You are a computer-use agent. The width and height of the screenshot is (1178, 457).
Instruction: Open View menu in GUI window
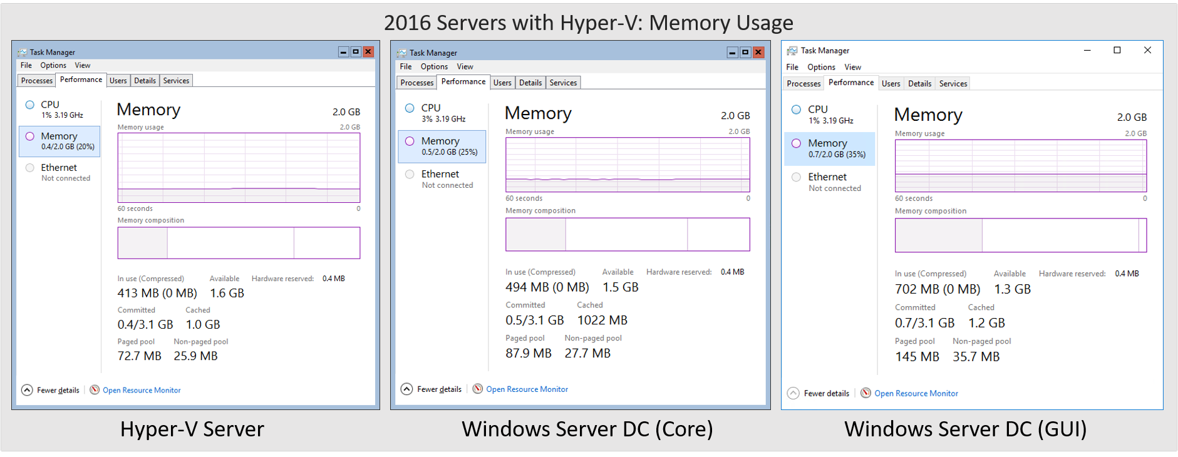pyautogui.click(x=852, y=67)
